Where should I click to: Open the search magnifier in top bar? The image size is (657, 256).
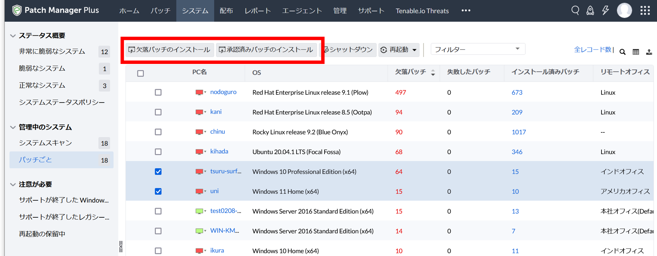pyautogui.click(x=575, y=10)
